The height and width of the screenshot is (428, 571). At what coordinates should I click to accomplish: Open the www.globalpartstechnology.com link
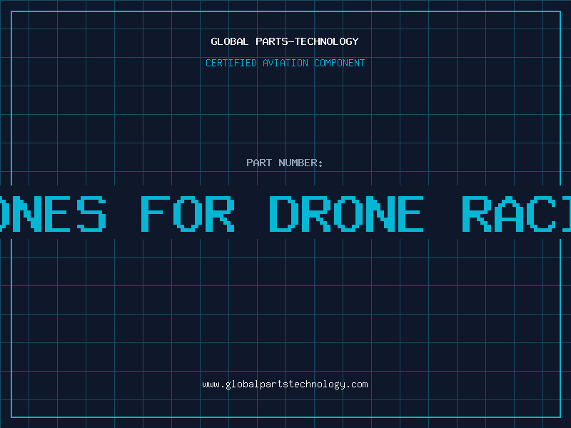[285, 384]
